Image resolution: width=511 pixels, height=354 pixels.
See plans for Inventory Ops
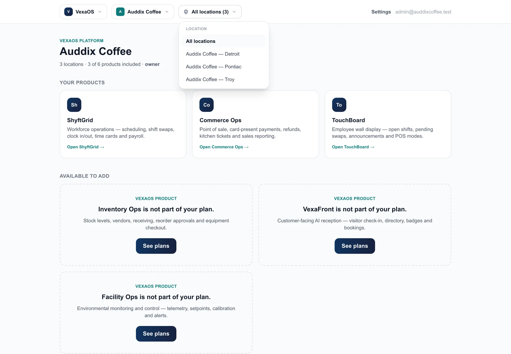[156, 246]
